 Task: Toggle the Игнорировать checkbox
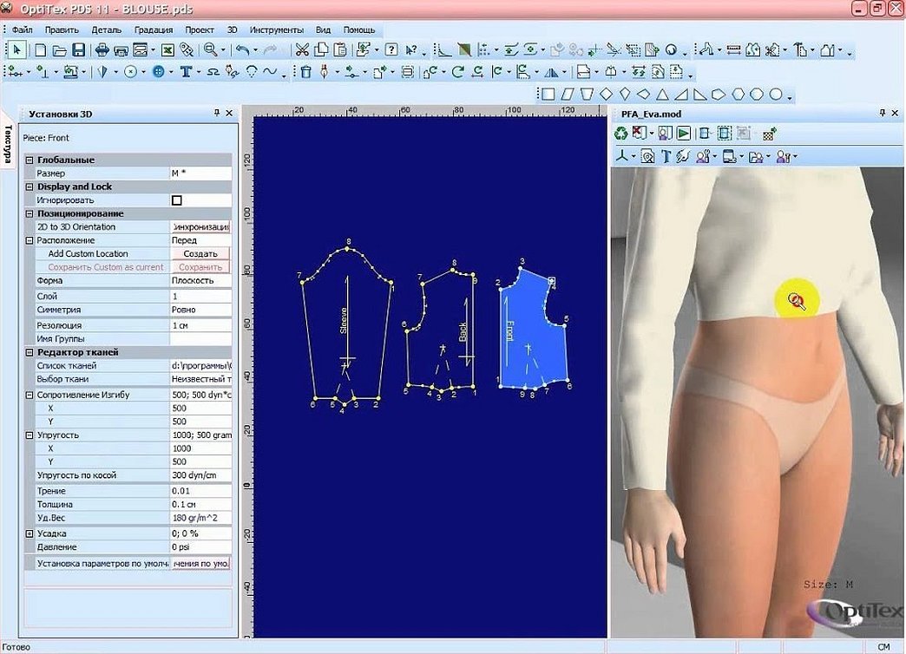(x=177, y=200)
